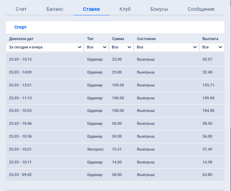Expand the Состояние filter dropdown
The image size is (231, 191).
click(x=166, y=47)
